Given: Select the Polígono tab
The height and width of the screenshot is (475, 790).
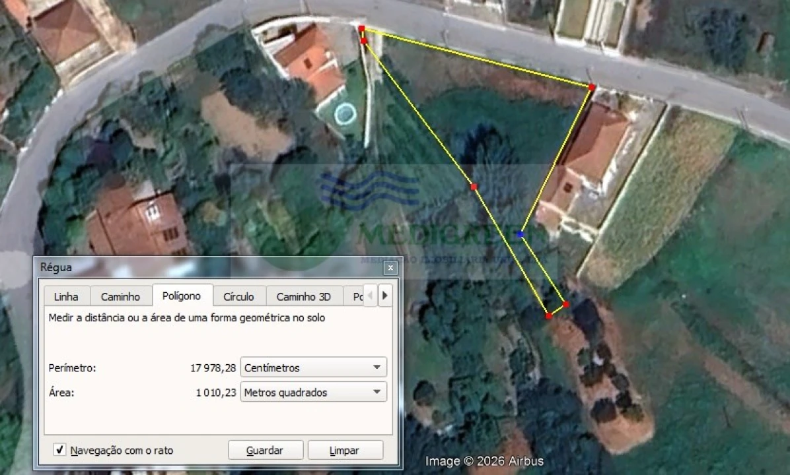Looking at the screenshot, I should (x=182, y=296).
